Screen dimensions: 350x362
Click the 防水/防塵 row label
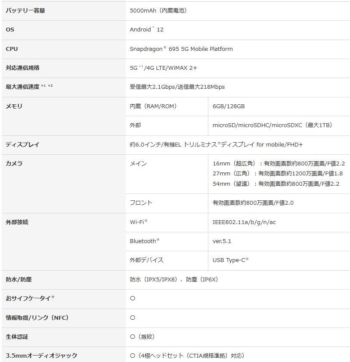coord(17,279)
